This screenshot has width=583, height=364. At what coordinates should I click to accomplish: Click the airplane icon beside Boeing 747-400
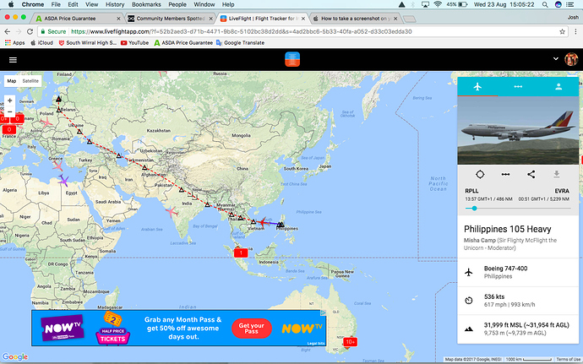[x=469, y=272]
